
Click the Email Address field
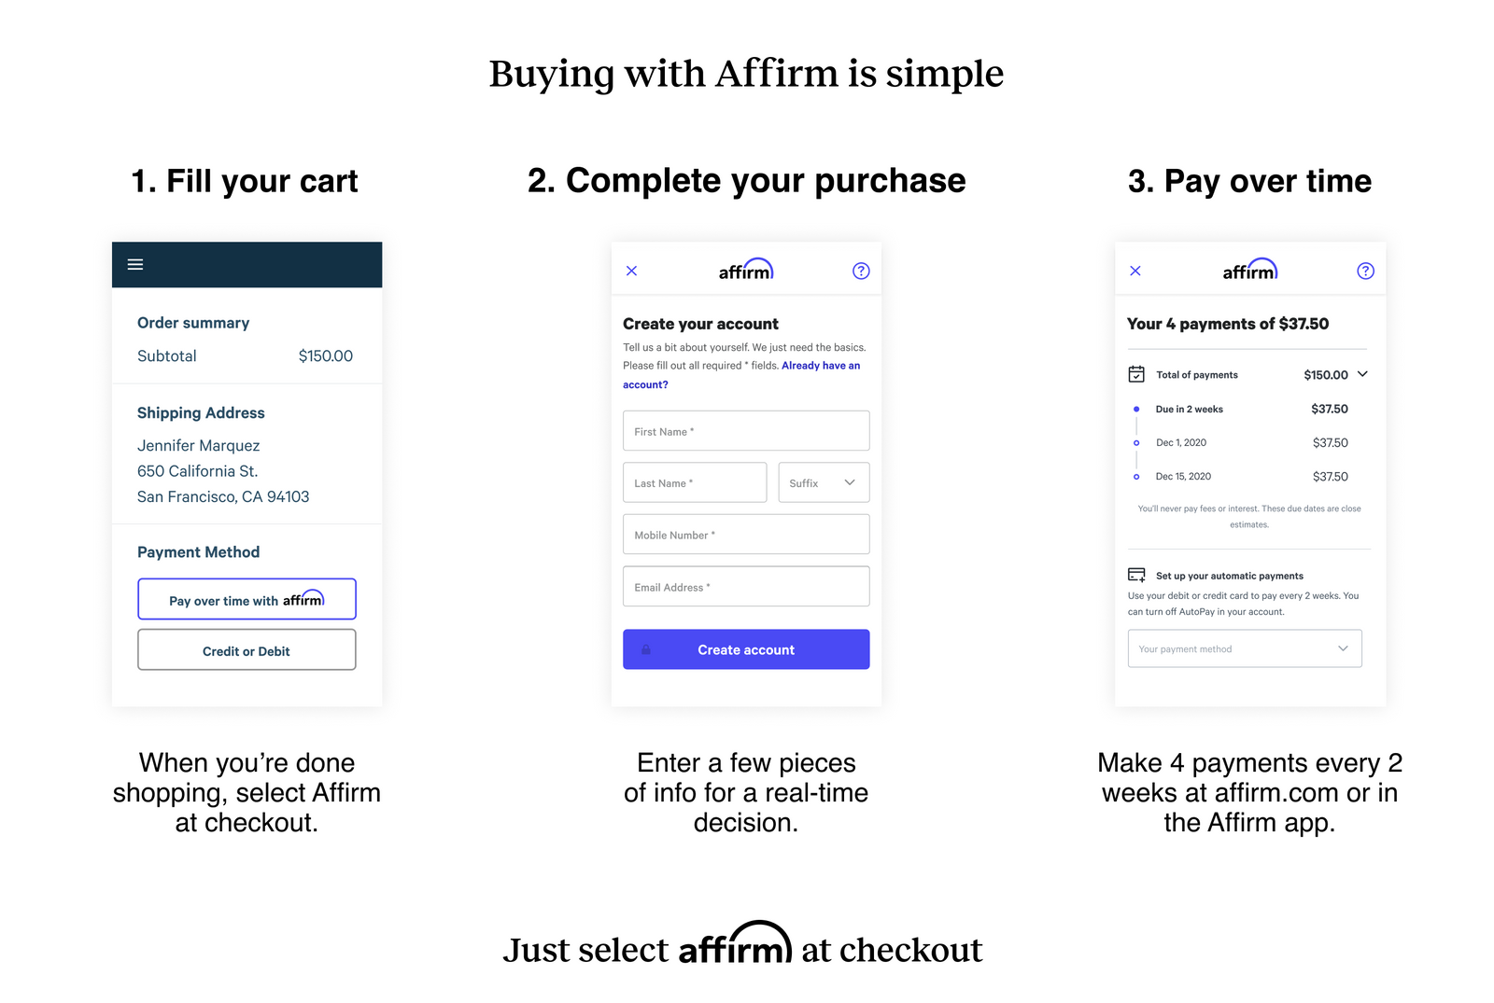[746, 587]
